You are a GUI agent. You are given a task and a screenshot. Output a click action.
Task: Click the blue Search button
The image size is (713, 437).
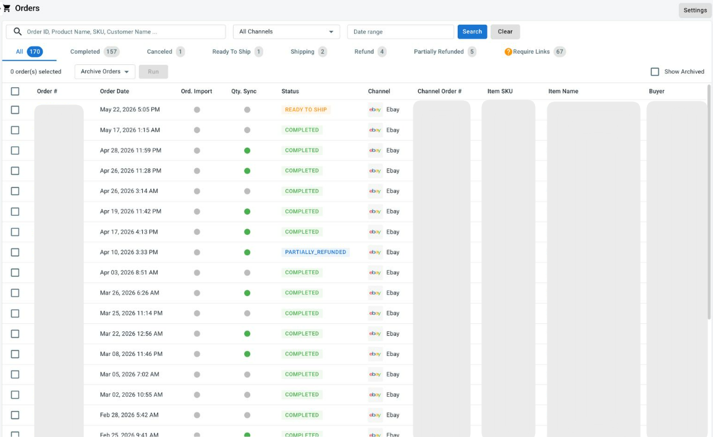point(472,32)
